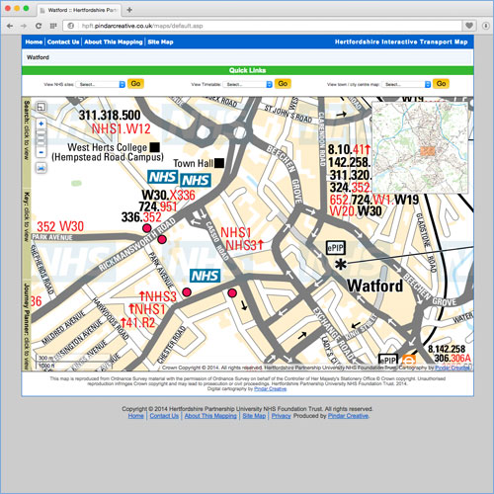Open a new browser tab with plus
The height and width of the screenshot is (494, 494).
pos(129,10)
